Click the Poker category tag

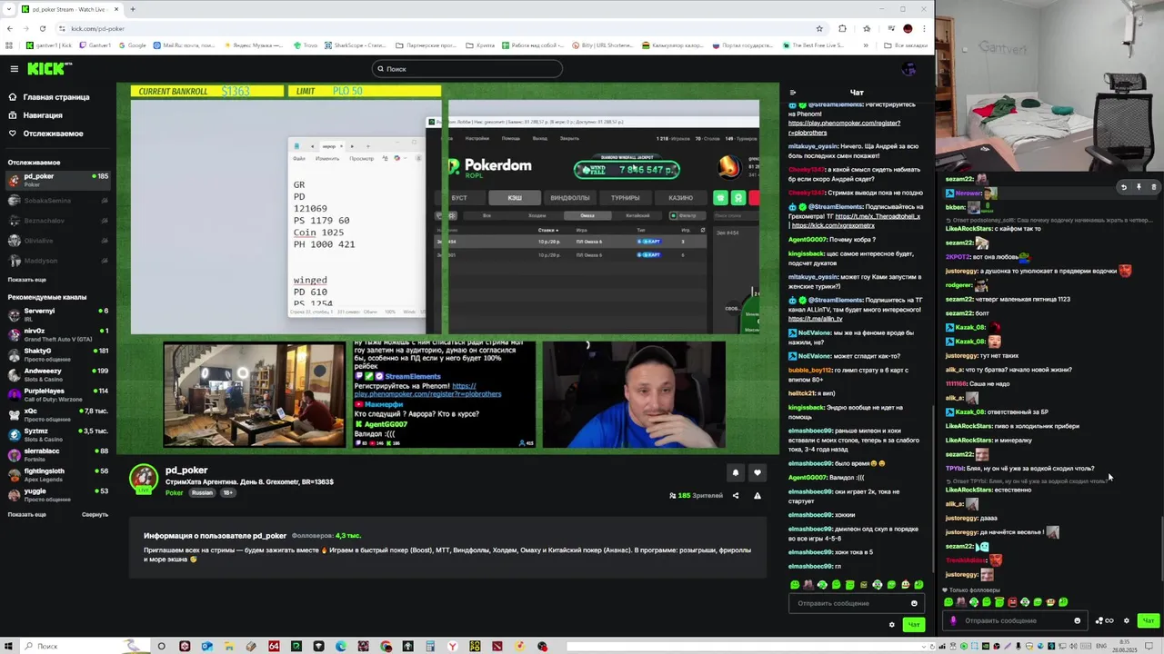click(175, 493)
